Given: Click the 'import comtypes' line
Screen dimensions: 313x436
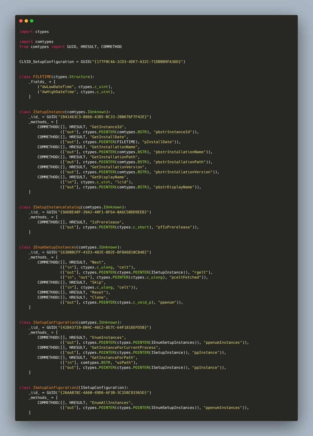Looking at the screenshot, I should pyautogui.click(x=36, y=42).
